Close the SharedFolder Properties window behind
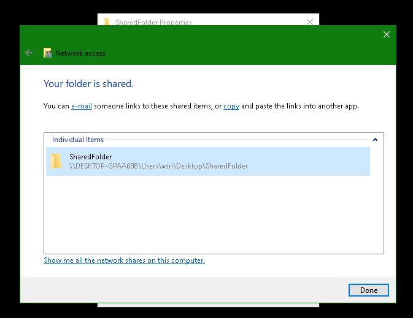Viewport: 413px width, 318px height. pos(310,22)
